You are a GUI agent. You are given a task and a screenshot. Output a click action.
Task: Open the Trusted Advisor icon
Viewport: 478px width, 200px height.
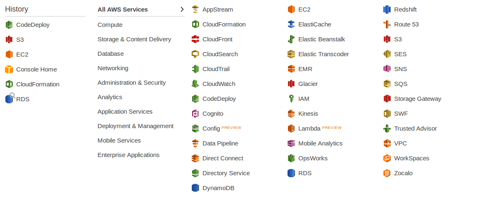click(x=387, y=129)
